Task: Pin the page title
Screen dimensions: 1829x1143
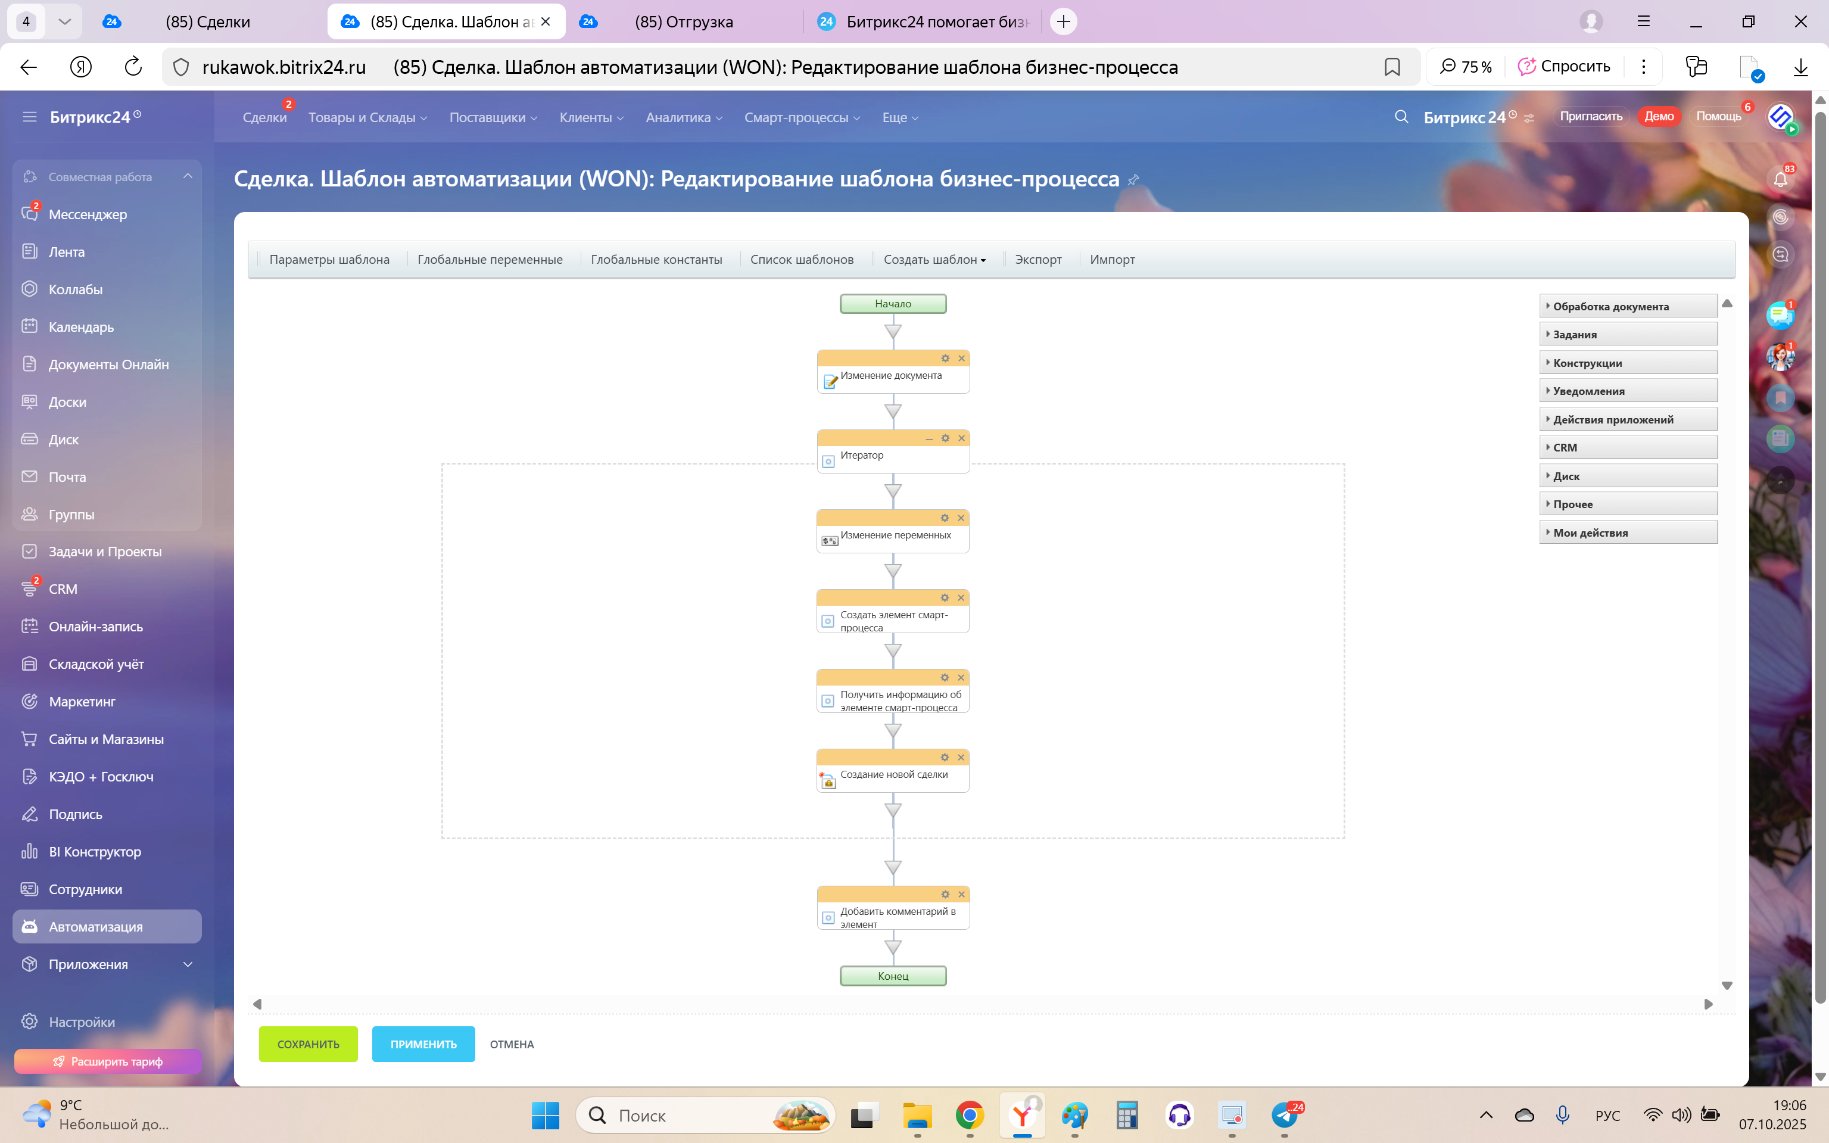Action: 1133,180
